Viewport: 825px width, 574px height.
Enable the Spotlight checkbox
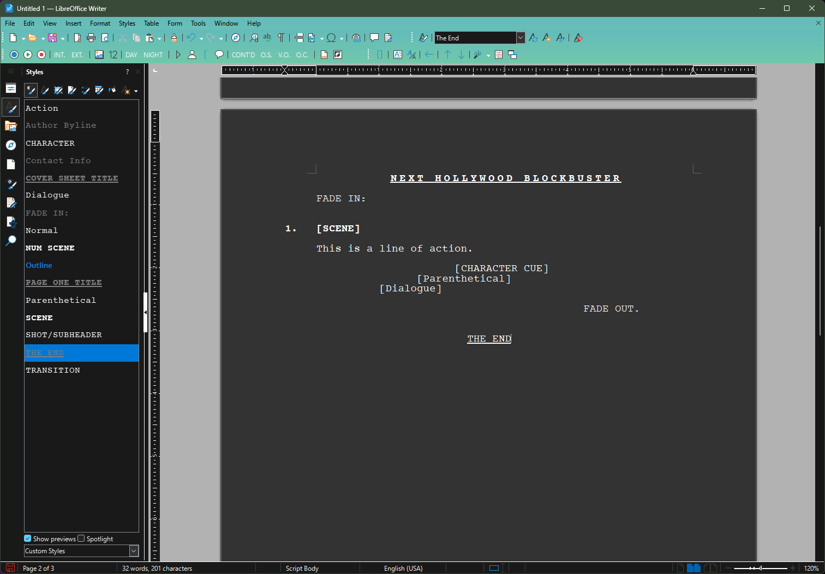click(81, 539)
